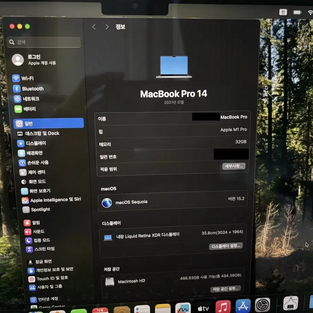Click the 적용 범위 label
This screenshot has width=313, height=313.
(x=109, y=169)
